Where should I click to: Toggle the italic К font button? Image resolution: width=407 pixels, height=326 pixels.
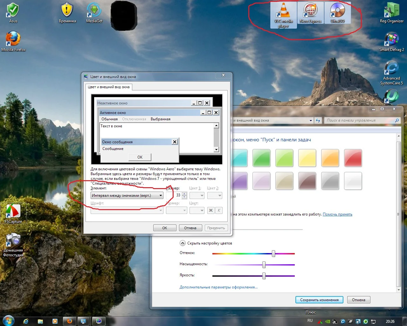point(219,210)
